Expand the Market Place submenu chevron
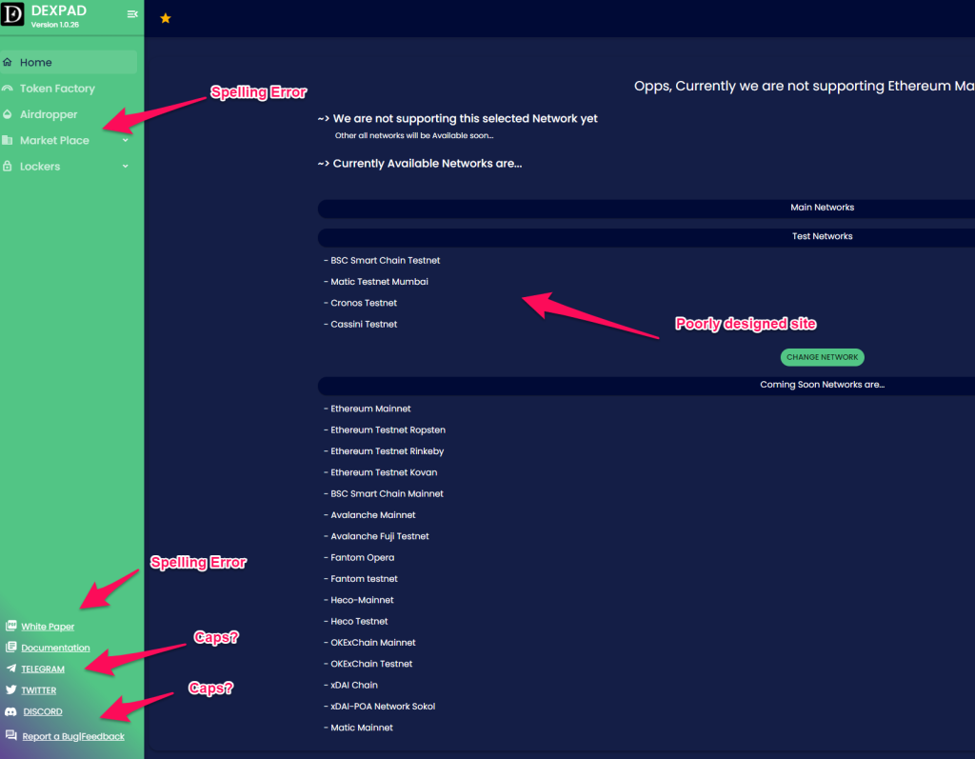This screenshot has width=975, height=759. (126, 141)
